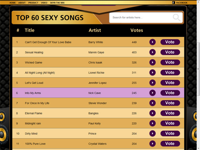Viewport: 200px width, 150px height.
Task: Vote for Midnight rain by Paul Kelly
Action: 170,123
